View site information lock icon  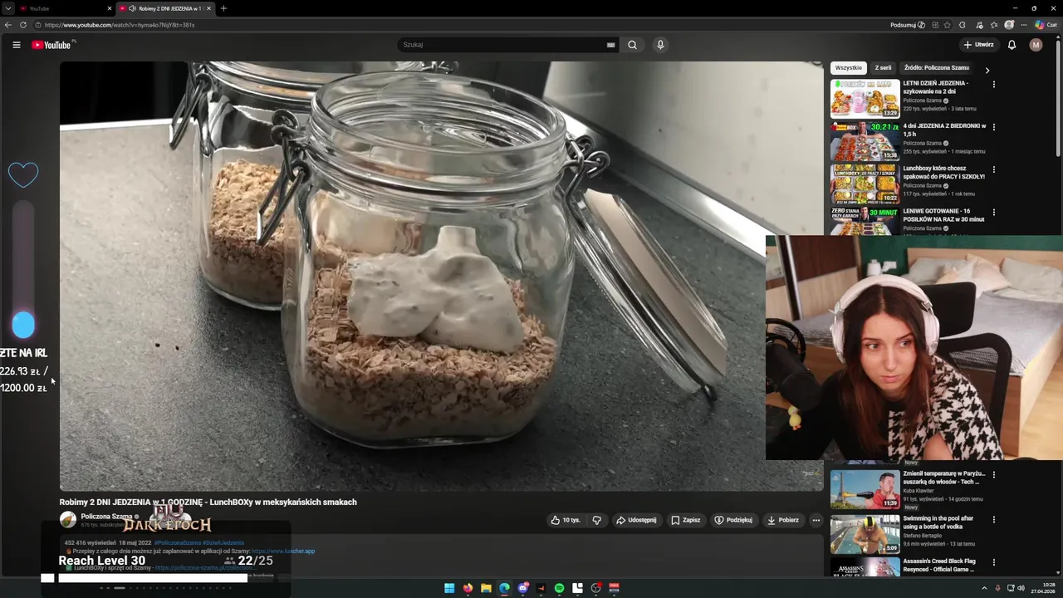point(38,25)
